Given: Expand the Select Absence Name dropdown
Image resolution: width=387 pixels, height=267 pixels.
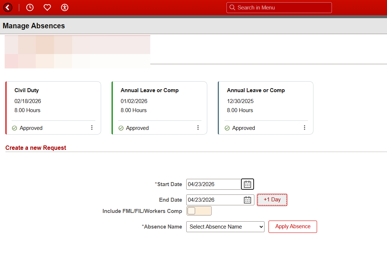Looking at the screenshot, I should pos(225,227).
